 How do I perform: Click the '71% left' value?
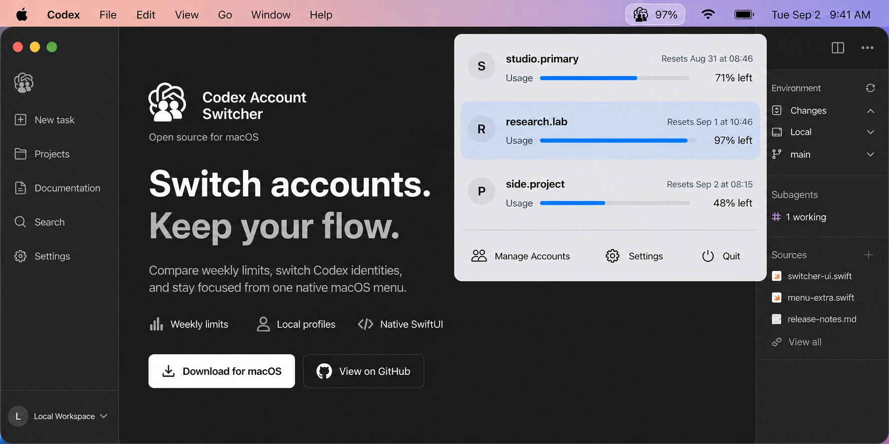click(x=734, y=78)
